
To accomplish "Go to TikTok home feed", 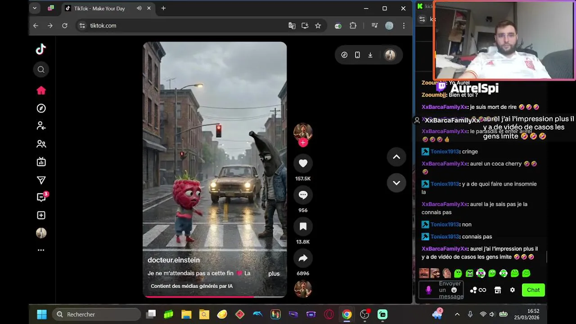I will tap(41, 90).
